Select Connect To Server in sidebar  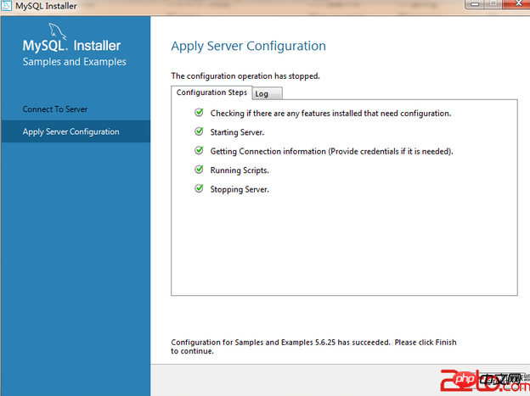(x=55, y=109)
